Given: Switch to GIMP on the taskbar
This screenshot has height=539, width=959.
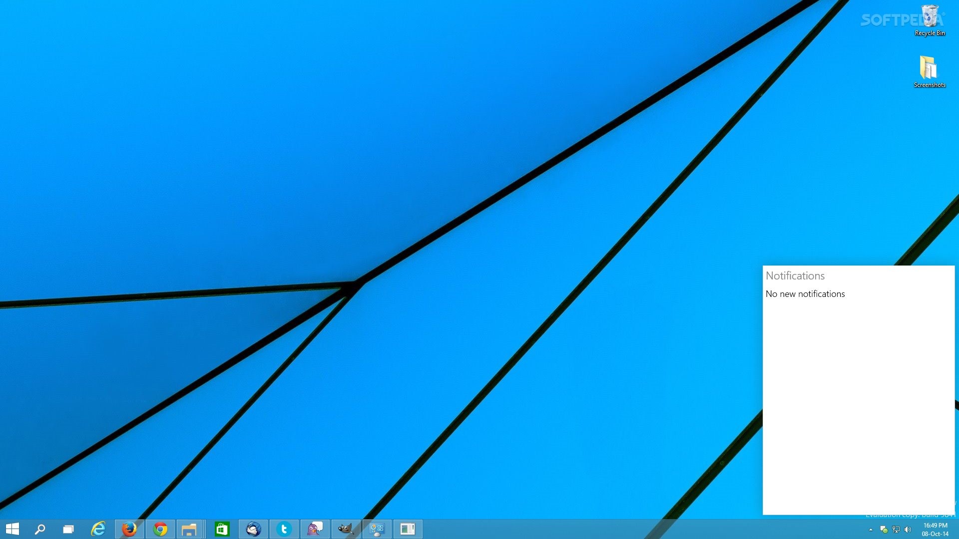Looking at the screenshot, I should point(346,529).
